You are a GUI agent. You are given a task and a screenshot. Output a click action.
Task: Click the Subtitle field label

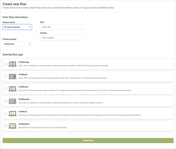coord(43,33)
